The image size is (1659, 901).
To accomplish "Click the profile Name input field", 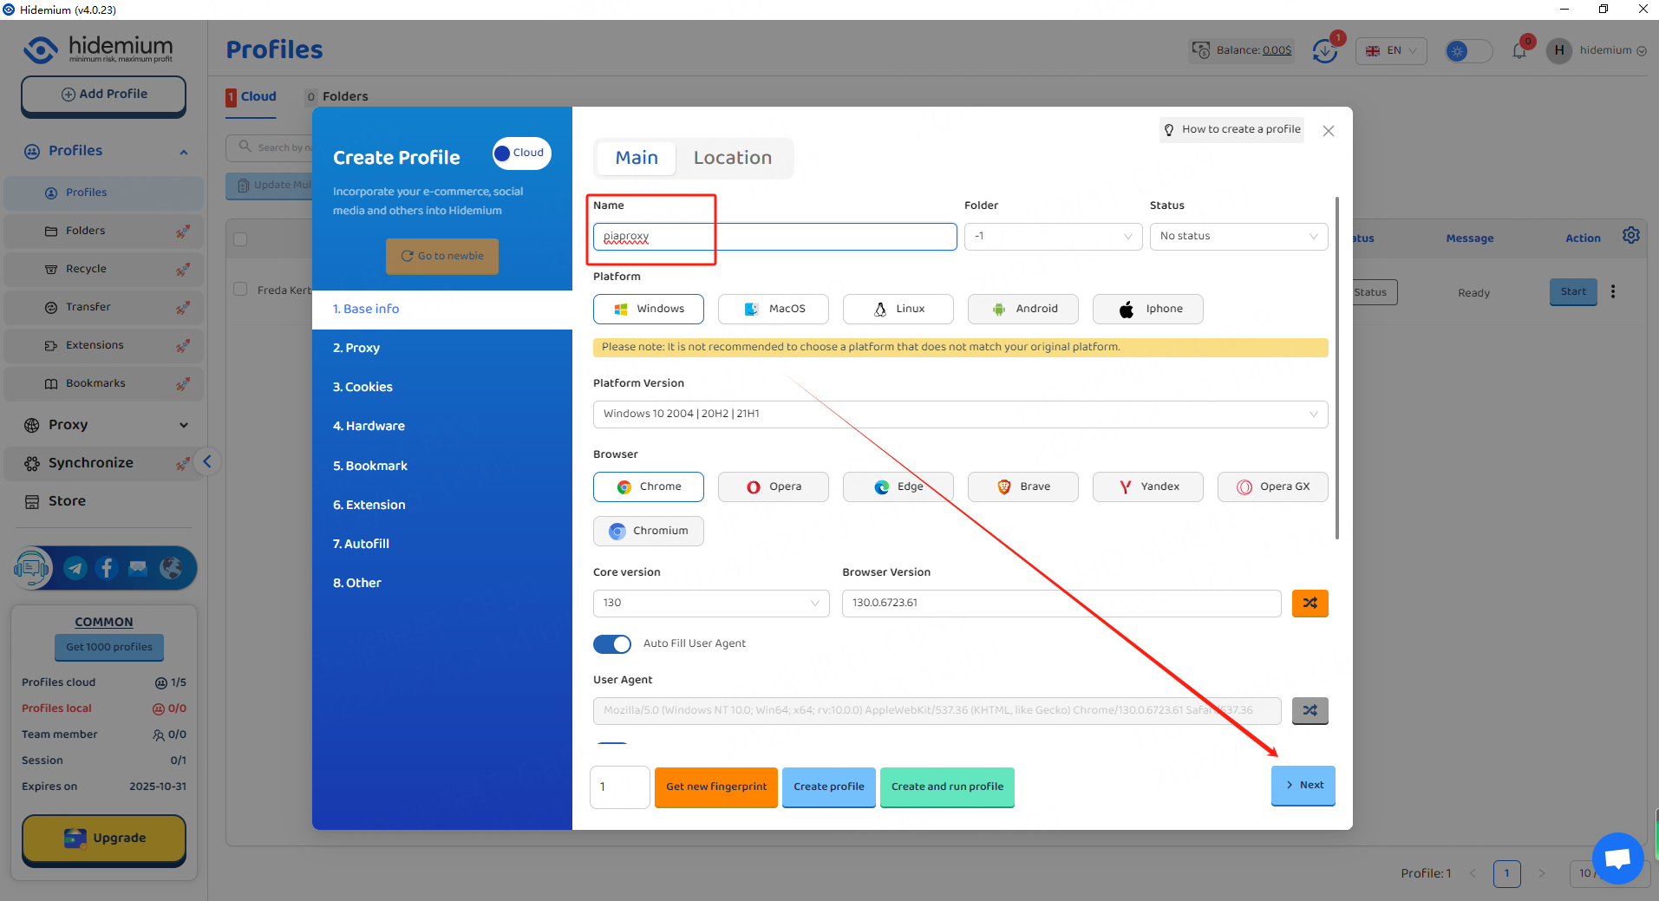I will pyautogui.click(x=774, y=236).
